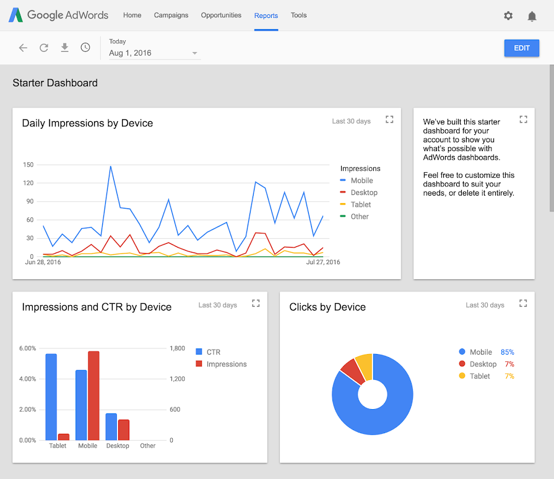Open the notifications bell
554x479 pixels.
[532, 16]
